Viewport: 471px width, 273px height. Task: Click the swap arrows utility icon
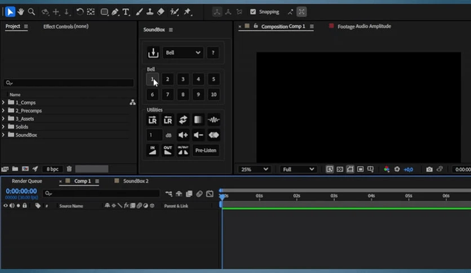tap(183, 120)
